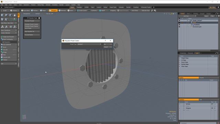Click the Falloff icon in toolbar
Image resolution: width=220 pixels, height=124 pixels.
coord(100,11)
